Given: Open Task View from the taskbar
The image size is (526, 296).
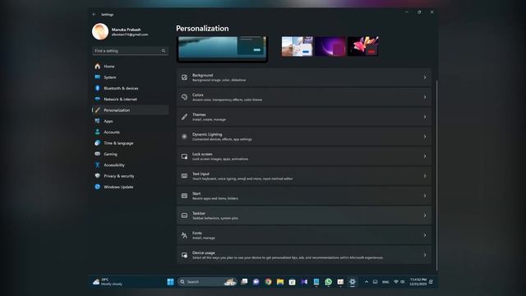Looking at the screenshot, I should (x=244, y=282).
